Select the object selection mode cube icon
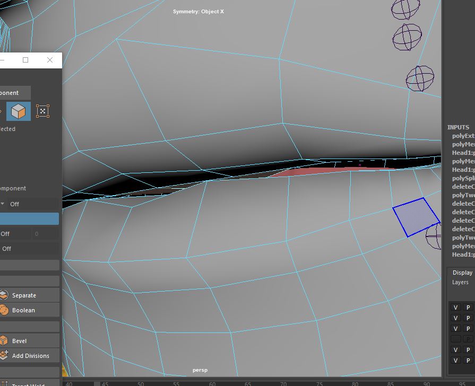The image size is (475, 386). click(x=19, y=111)
